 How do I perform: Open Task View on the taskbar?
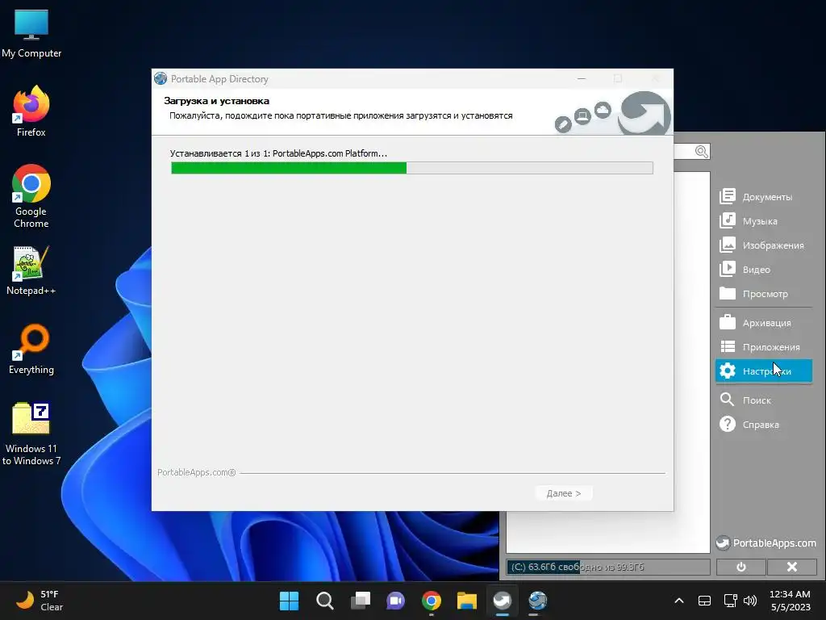361,601
